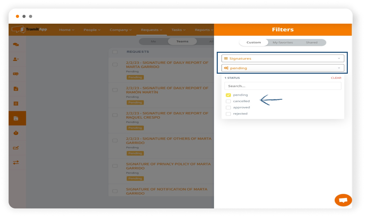Click the swap arrows sidebar icon
The height and width of the screenshot is (217, 365).
16,162
